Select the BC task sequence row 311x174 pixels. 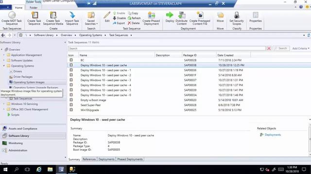[x=189, y=60]
